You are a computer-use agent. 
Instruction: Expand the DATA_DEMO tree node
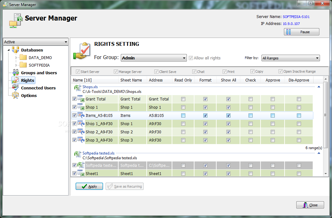pos(16,58)
